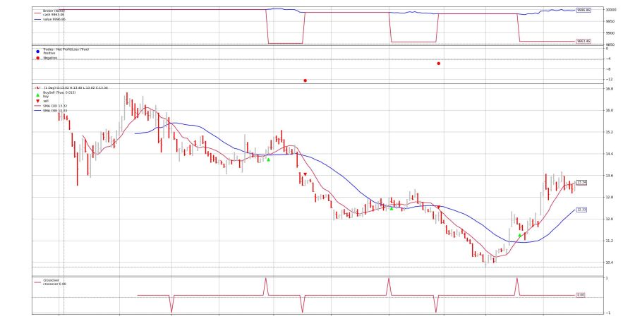Click the -1 tick on the crossover axis
Screen dimensions: 635x331
coord(607,313)
